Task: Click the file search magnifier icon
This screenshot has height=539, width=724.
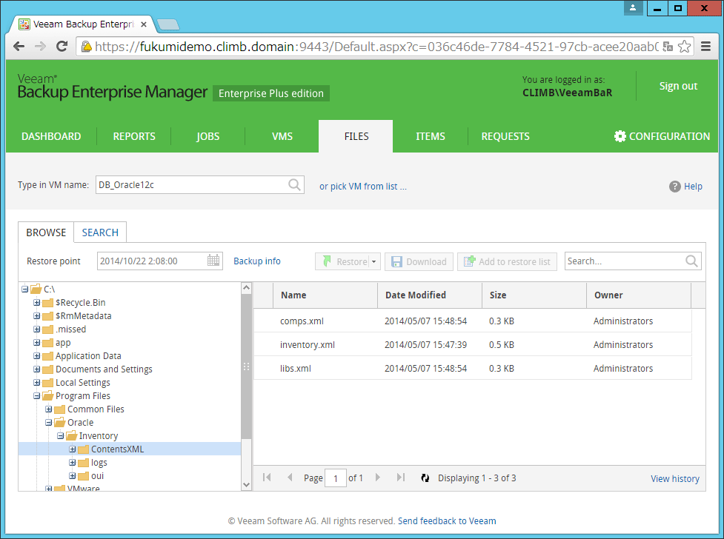Action: coord(691,261)
